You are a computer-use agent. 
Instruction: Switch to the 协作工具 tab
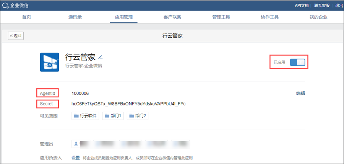click(x=269, y=17)
